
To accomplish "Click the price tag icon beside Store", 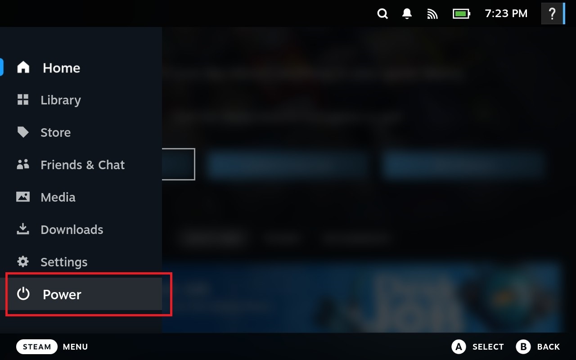I will (23, 132).
